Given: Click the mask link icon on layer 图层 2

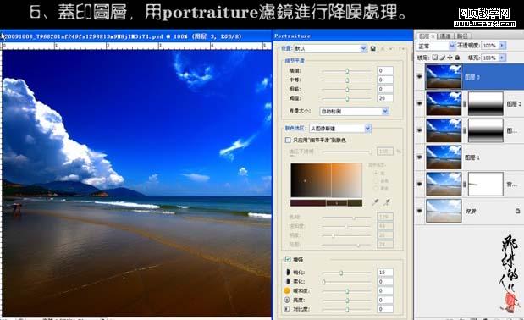Looking at the screenshot, I should (465, 104).
